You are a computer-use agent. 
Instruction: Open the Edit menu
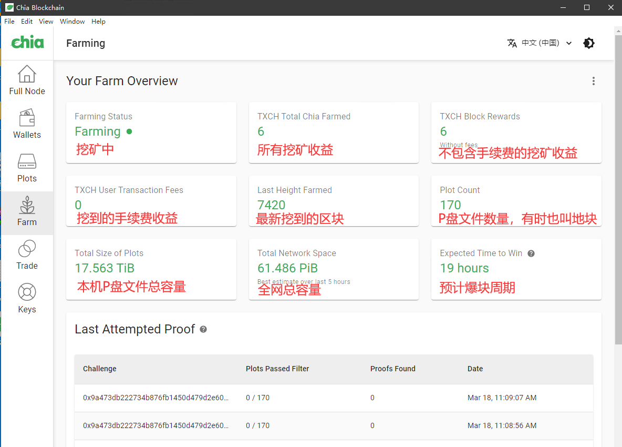pos(27,22)
